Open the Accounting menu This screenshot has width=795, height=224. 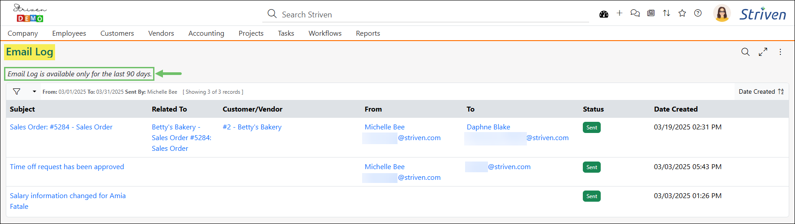pos(206,33)
